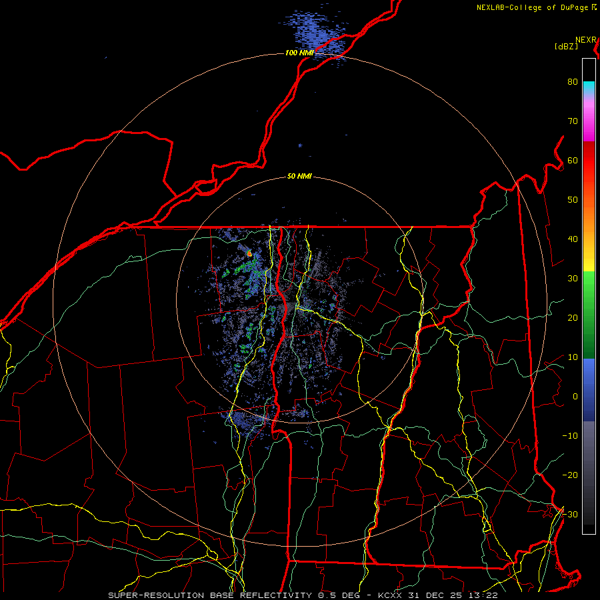Click the 50 value on the dBZ scale
600x600 pixels.
coord(573,200)
